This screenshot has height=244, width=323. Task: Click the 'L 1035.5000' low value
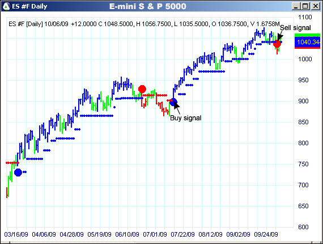[192, 24]
